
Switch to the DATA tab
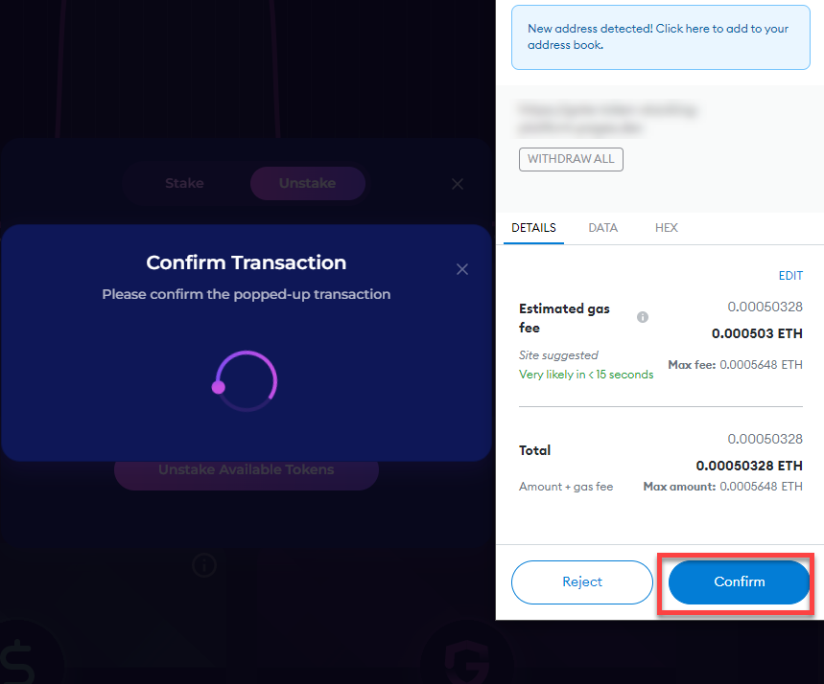[x=603, y=228]
